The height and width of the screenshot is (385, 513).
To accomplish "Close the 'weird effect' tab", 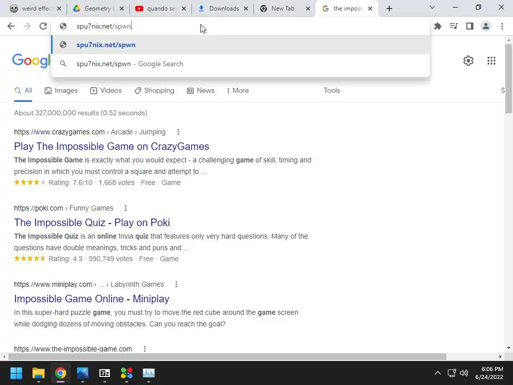I will click(x=59, y=9).
